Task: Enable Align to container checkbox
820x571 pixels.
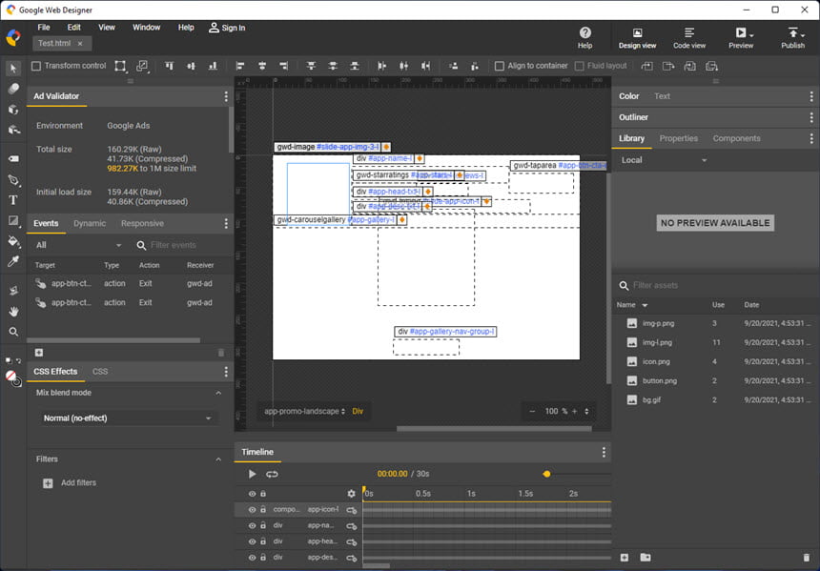Action: 500,66
